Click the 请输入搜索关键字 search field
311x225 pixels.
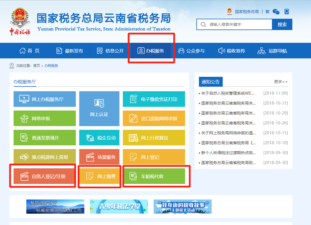234,24
